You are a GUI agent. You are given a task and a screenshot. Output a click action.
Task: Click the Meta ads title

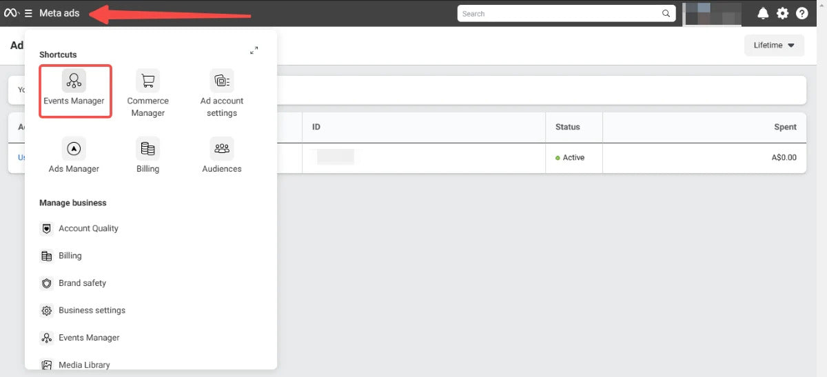[x=59, y=13]
